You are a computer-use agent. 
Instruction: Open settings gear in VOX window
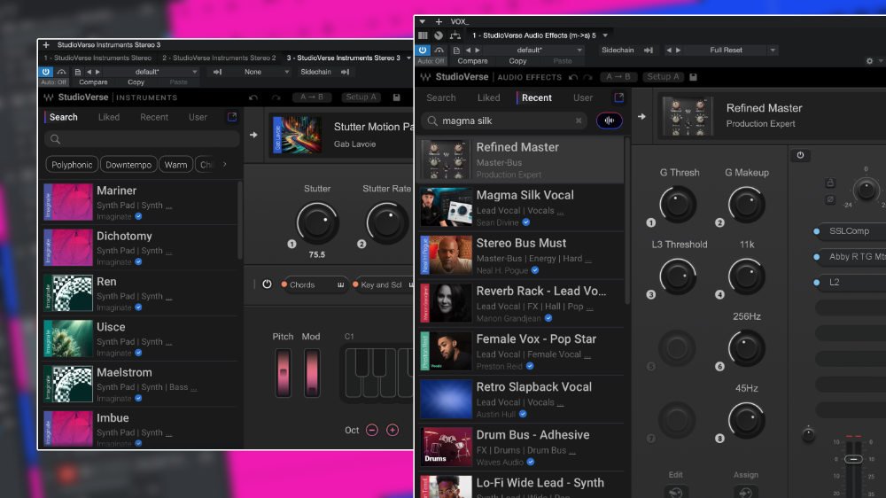click(x=870, y=60)
